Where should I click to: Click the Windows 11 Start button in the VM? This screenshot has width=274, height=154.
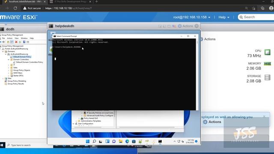(x=88, y=141)
